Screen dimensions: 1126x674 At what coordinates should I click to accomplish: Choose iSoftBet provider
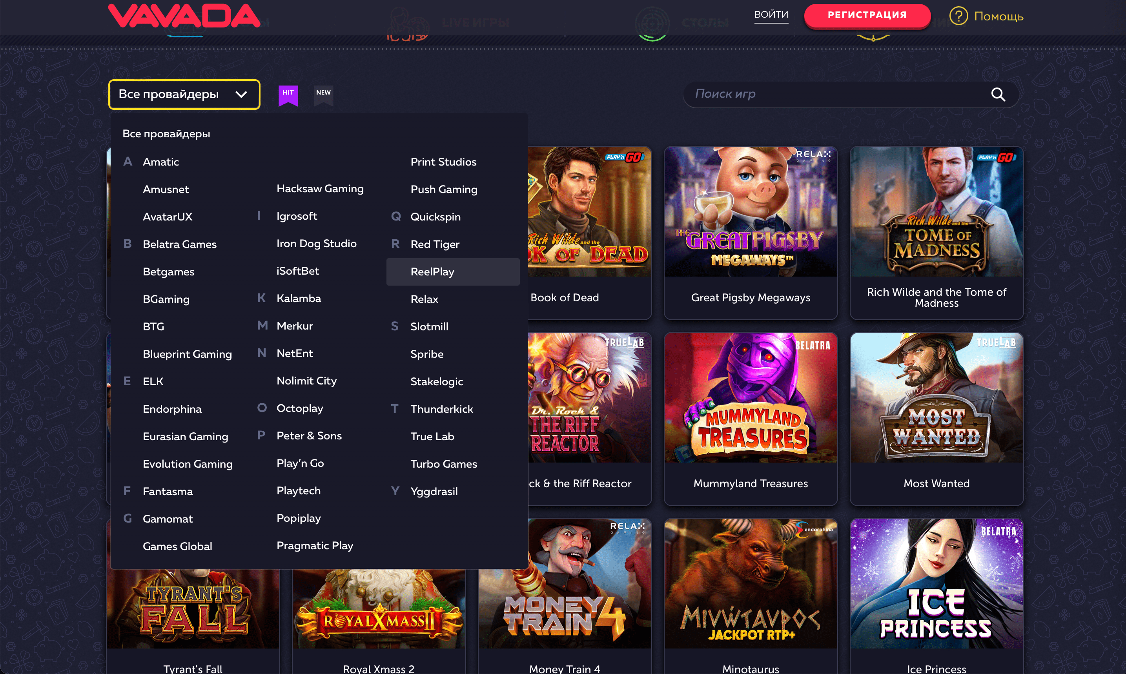point(297,271)
